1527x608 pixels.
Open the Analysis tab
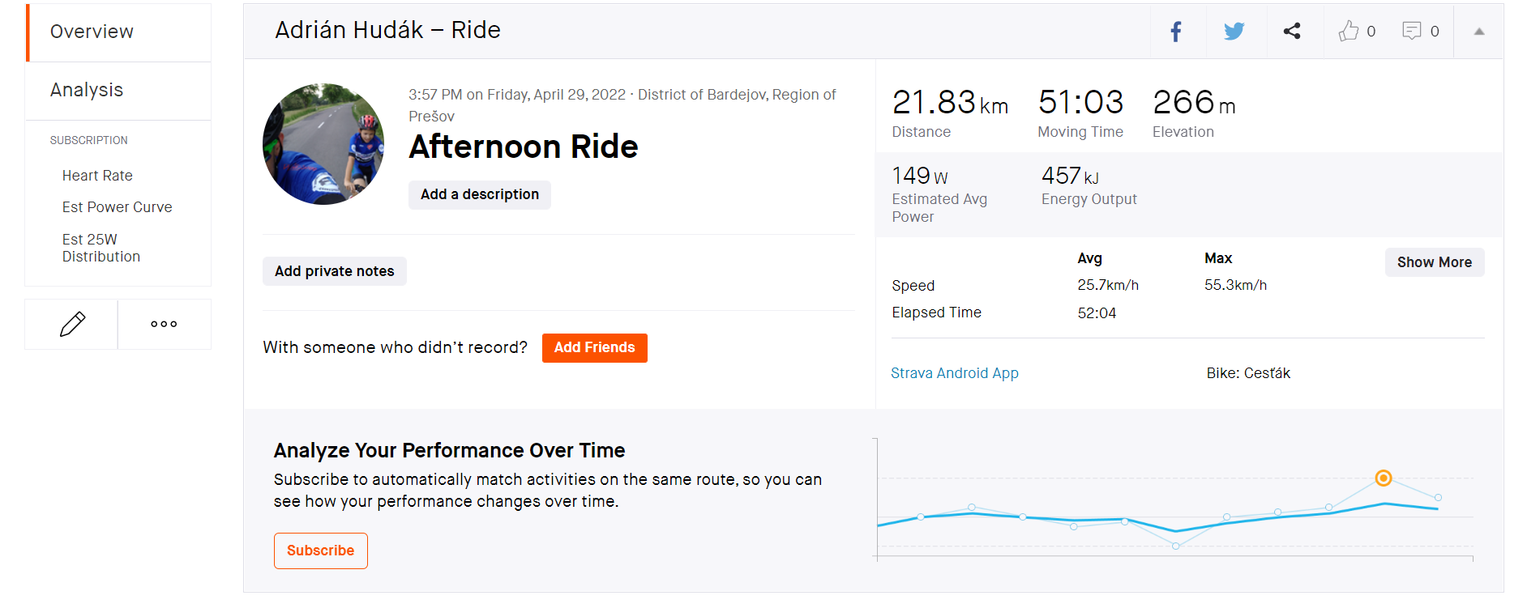pos(87,90)
